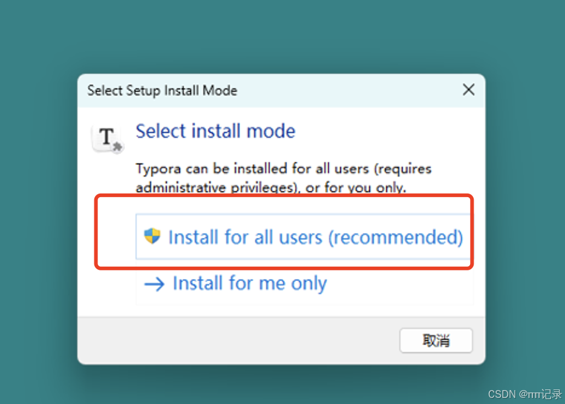Image resolution: width=565 pixels, height=404 pixels.
Task: Select the word Typora in the description
Action: coord(158,169)
